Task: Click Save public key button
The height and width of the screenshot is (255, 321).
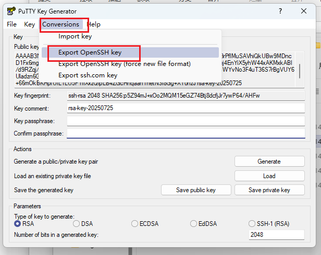Action: click(x=195, y=190)
